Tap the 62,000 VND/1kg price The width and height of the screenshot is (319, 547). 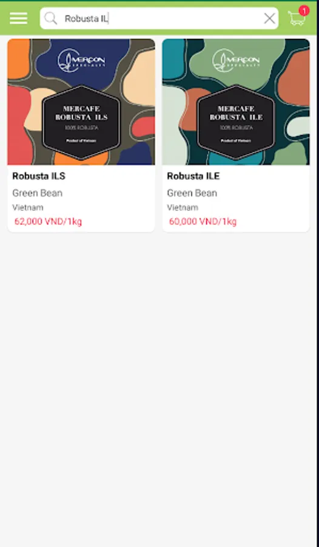click(48, 221)
